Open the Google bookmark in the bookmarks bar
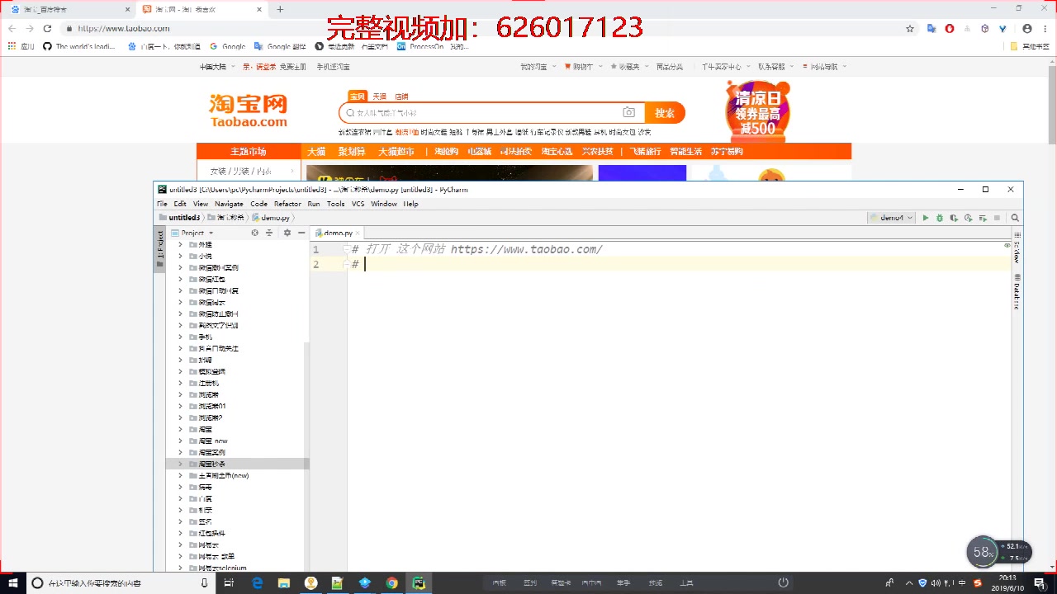This screenshot has width=1057, height=594. 228,46
